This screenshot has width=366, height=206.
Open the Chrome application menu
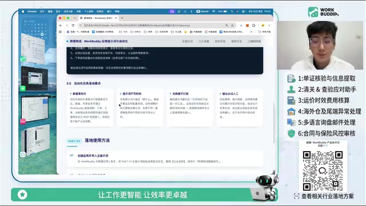pyautogui.click(x=32, y=11)
